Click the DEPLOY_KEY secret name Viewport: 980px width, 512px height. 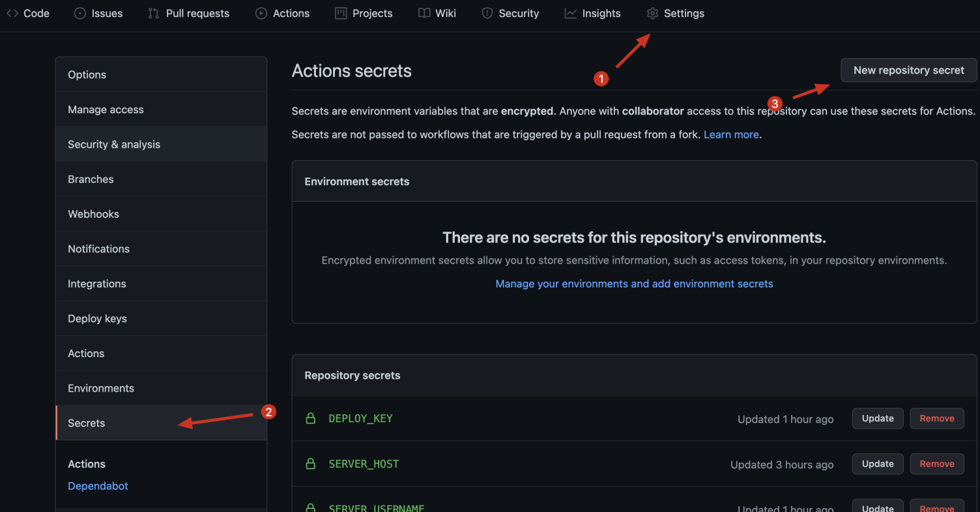click(x=360, y=418)
